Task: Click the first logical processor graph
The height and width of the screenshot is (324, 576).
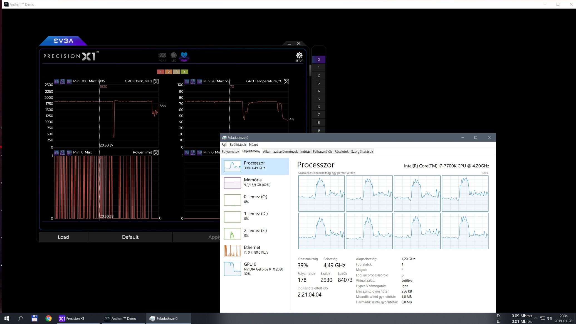Action: click(321, 194)
